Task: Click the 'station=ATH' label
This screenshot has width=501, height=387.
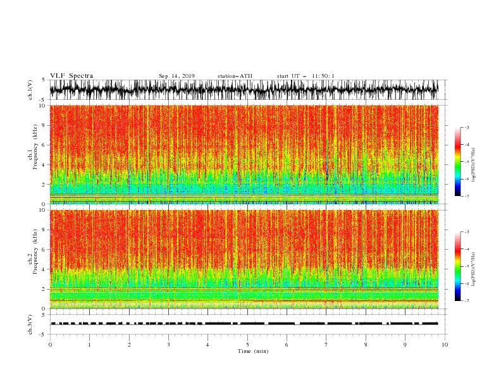Action: (x=235, y=76)
